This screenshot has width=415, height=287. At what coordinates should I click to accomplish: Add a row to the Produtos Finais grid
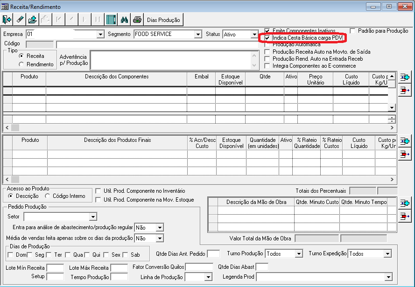pyautogui.click(x=405, y=141)
